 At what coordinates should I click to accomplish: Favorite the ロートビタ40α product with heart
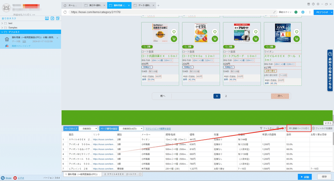click(x=215, y=32)
